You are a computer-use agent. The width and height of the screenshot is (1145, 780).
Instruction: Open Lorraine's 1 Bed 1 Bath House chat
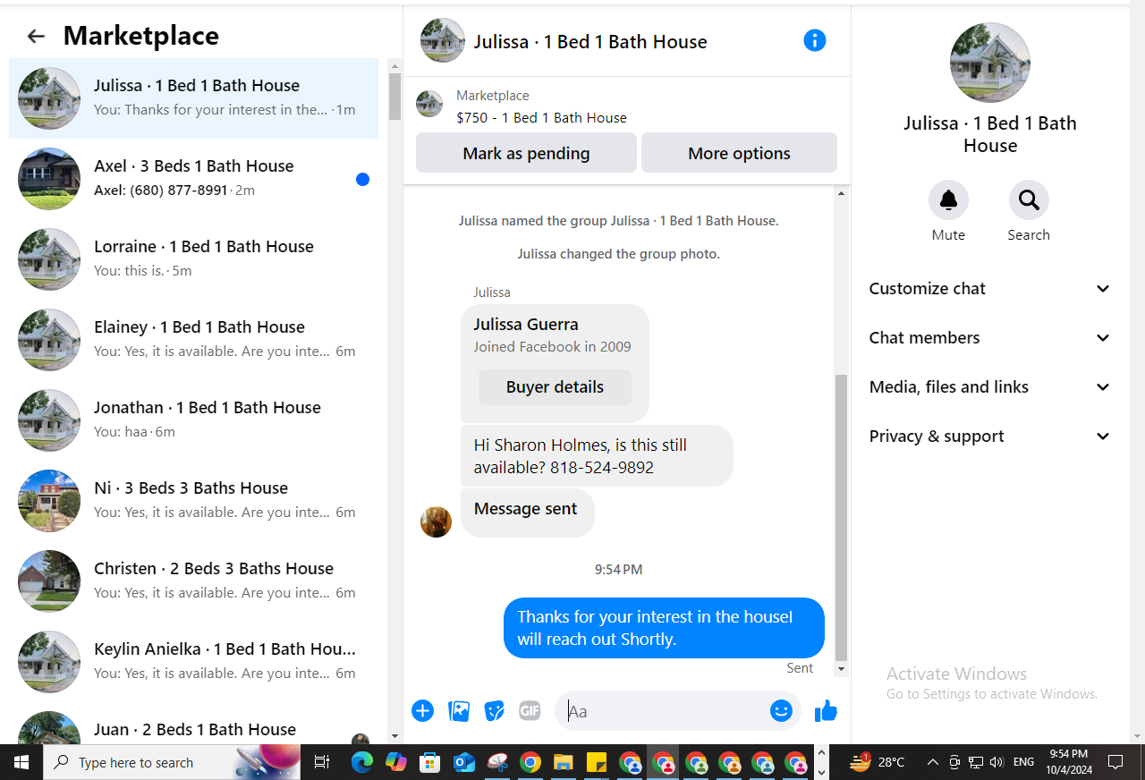point(193,259)
